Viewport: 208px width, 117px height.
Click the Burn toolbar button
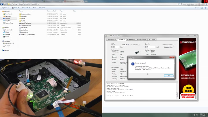pos(34,8)
